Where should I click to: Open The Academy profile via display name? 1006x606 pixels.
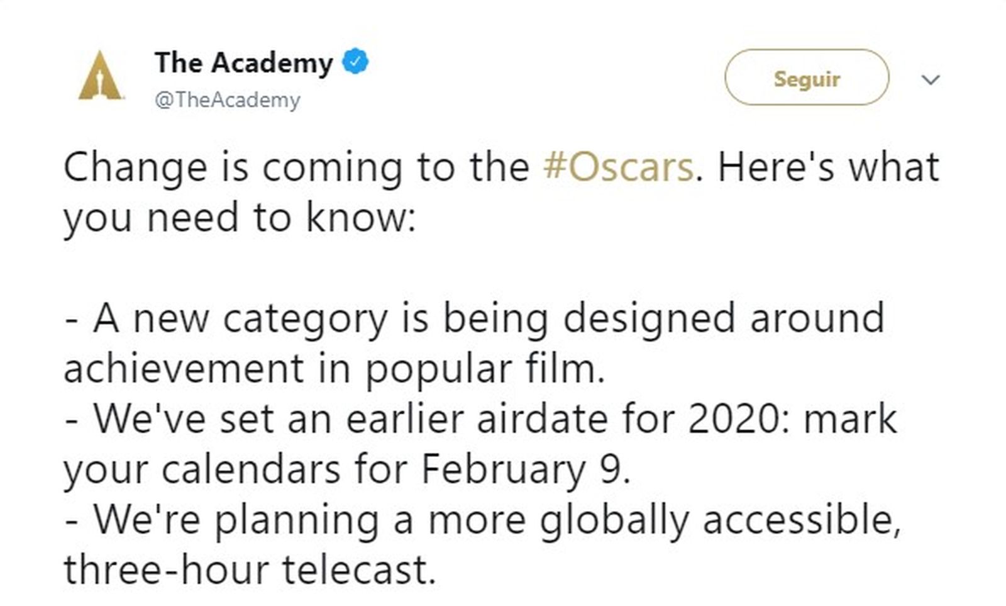(x=243, y=63)
